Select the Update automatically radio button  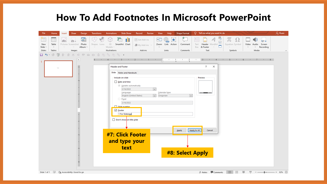click(x=119, y=86)
